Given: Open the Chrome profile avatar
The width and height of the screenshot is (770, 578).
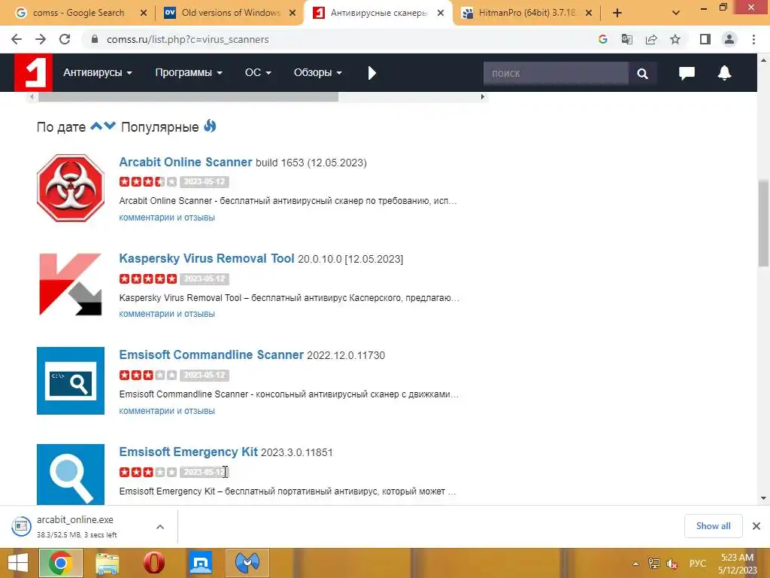Looking at the screenshot, I should coord(729,39).
